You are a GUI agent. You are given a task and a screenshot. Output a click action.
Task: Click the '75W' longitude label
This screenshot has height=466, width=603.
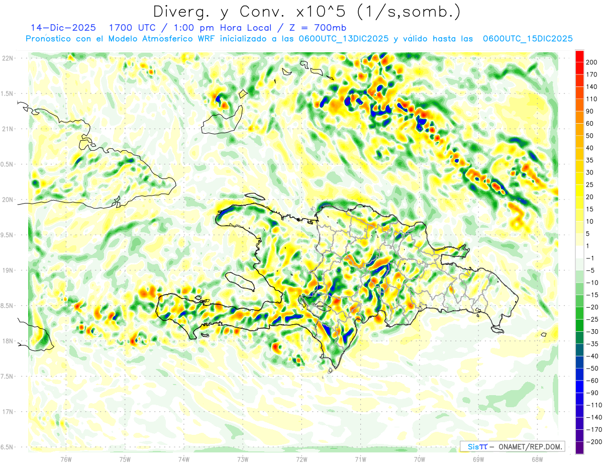point(125,459)
